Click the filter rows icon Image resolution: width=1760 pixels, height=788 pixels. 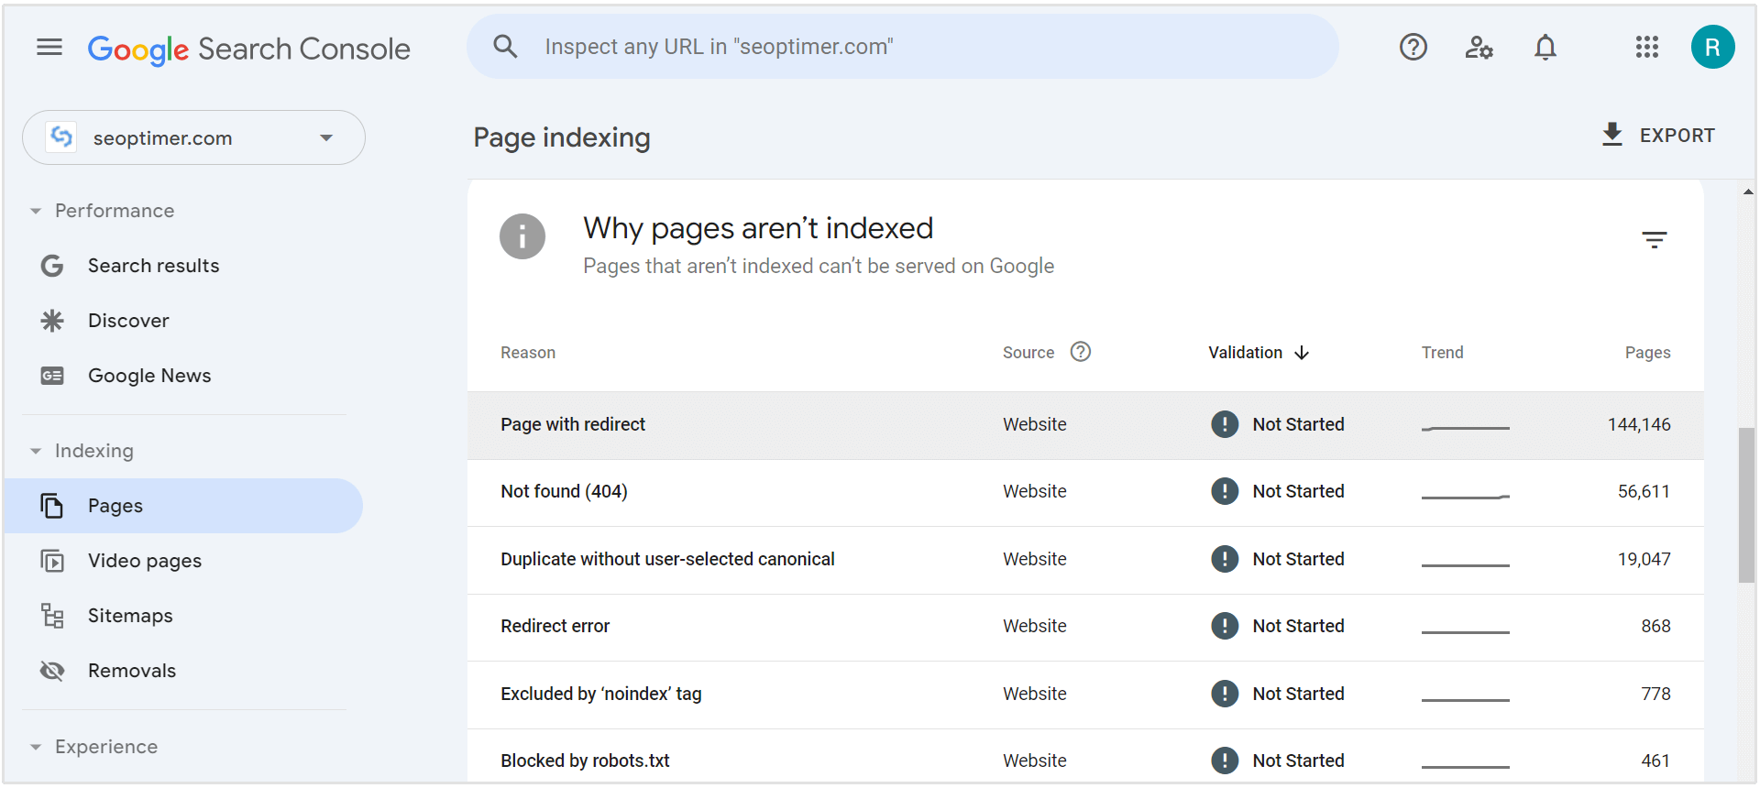pos(1654,240)
